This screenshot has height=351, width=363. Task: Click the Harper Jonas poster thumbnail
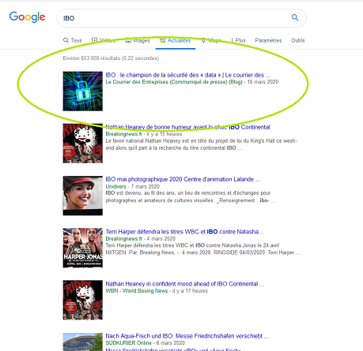click(83, 248)
